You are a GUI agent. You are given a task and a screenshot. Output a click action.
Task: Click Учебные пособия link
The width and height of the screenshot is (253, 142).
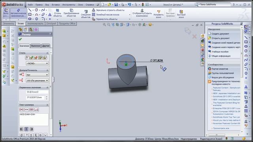(x=220, y=52)
